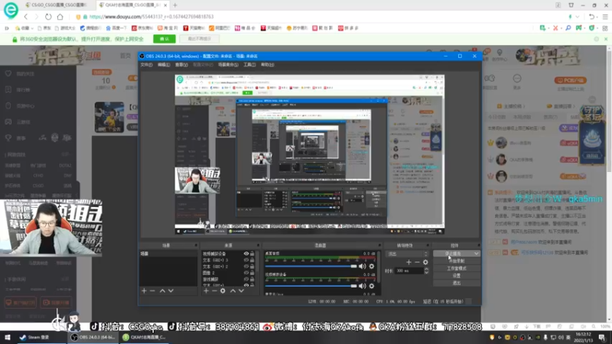612x344 pixels.
Task: Adjust the desktop audio volume slider
Action: 311,266
